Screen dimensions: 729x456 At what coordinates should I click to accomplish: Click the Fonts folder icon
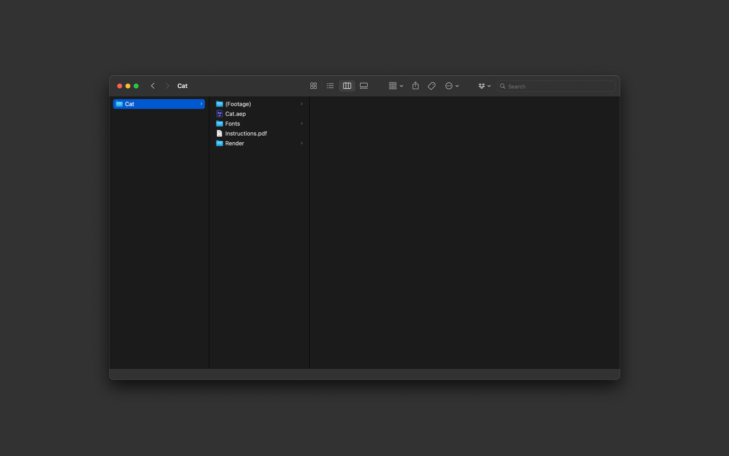click(219, 124)
